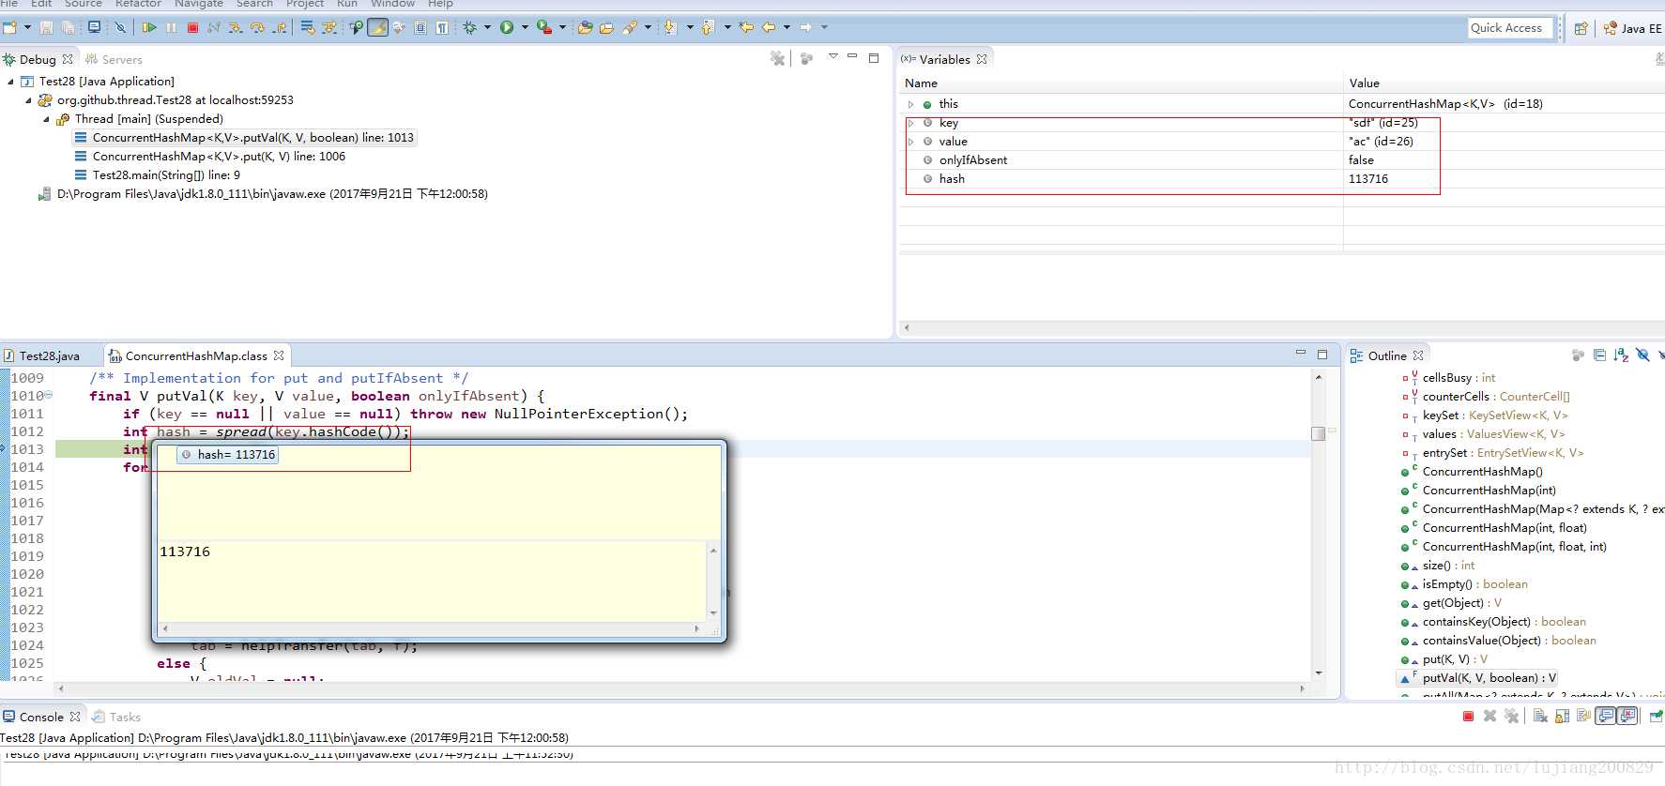Screen dimensions: 1665x786
Task: Select the hash variable value 113716
Action: [1368, 179]
